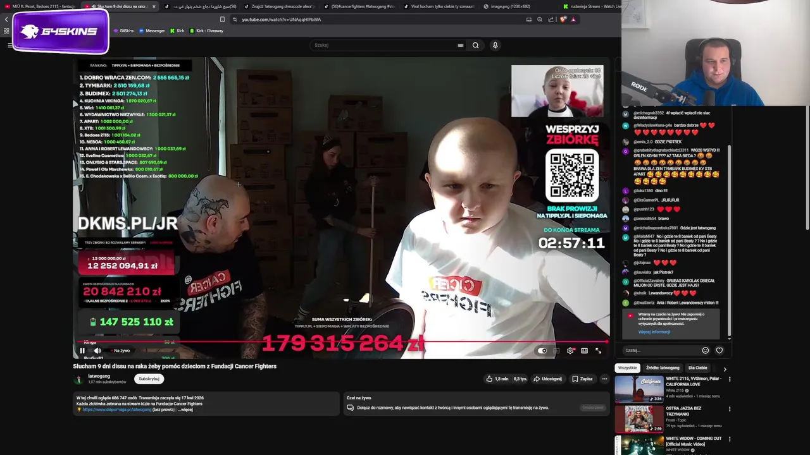Enter fullscreen mode in player
The width and height of the screenshot is (810, 455).
[598, 351]
